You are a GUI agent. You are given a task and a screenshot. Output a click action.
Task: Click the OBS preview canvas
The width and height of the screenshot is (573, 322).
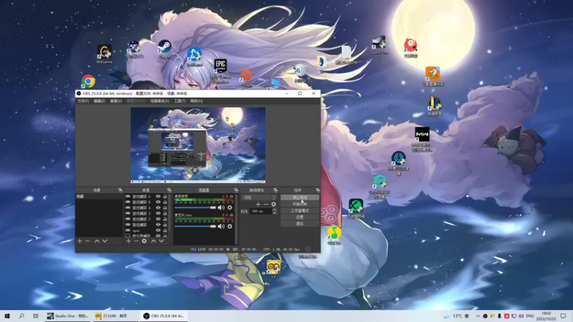point(198,145)
